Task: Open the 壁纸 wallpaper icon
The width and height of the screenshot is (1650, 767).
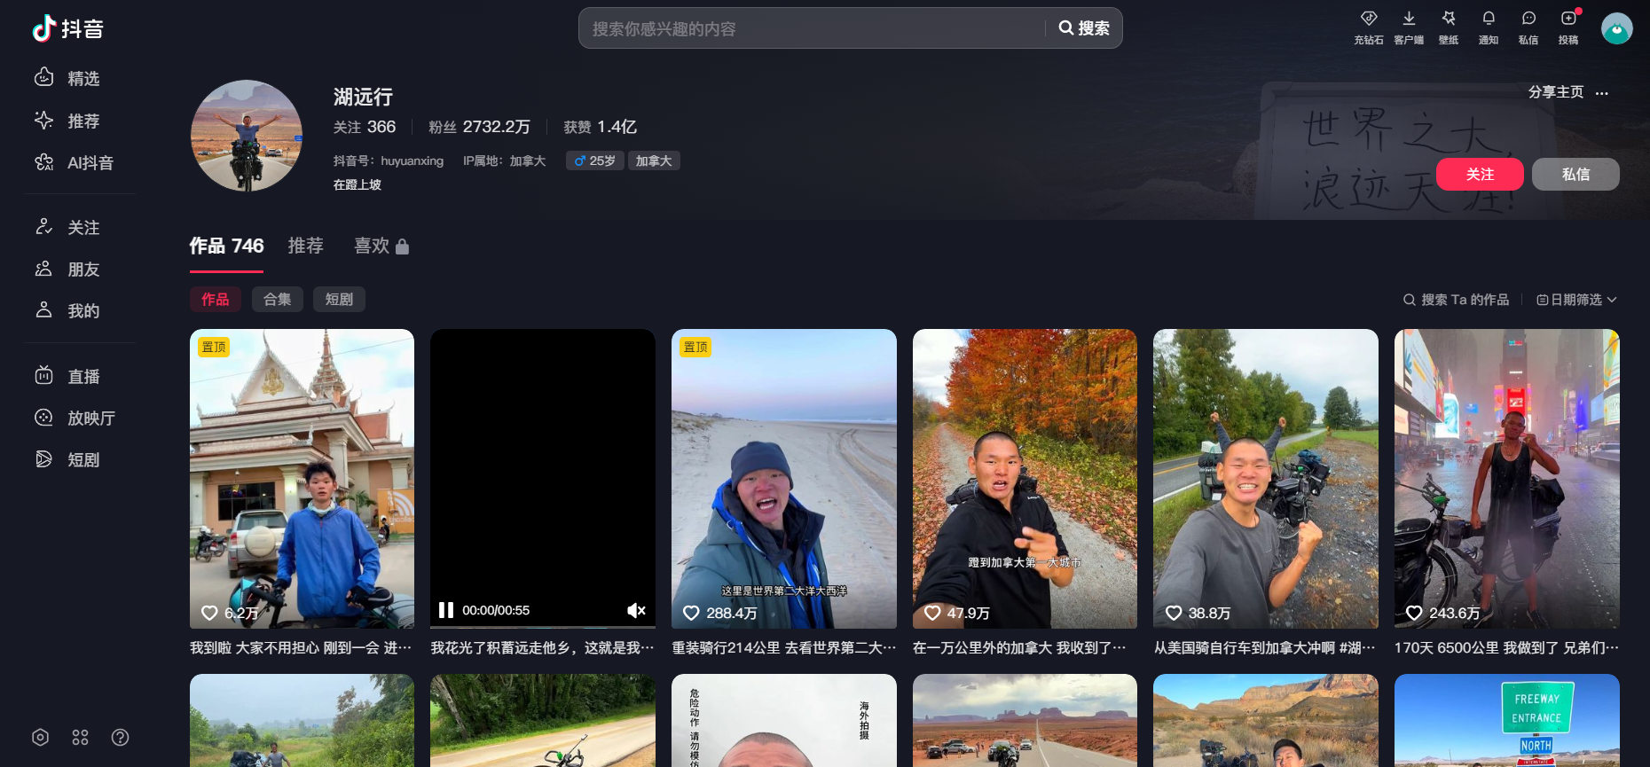Action: click(x=1449, y=27)
